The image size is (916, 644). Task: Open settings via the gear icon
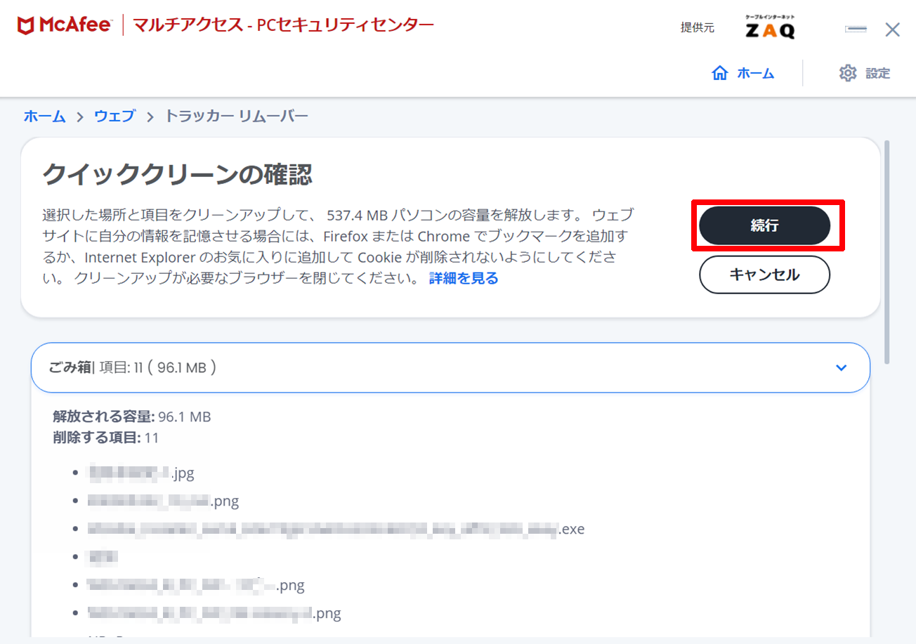849,73
